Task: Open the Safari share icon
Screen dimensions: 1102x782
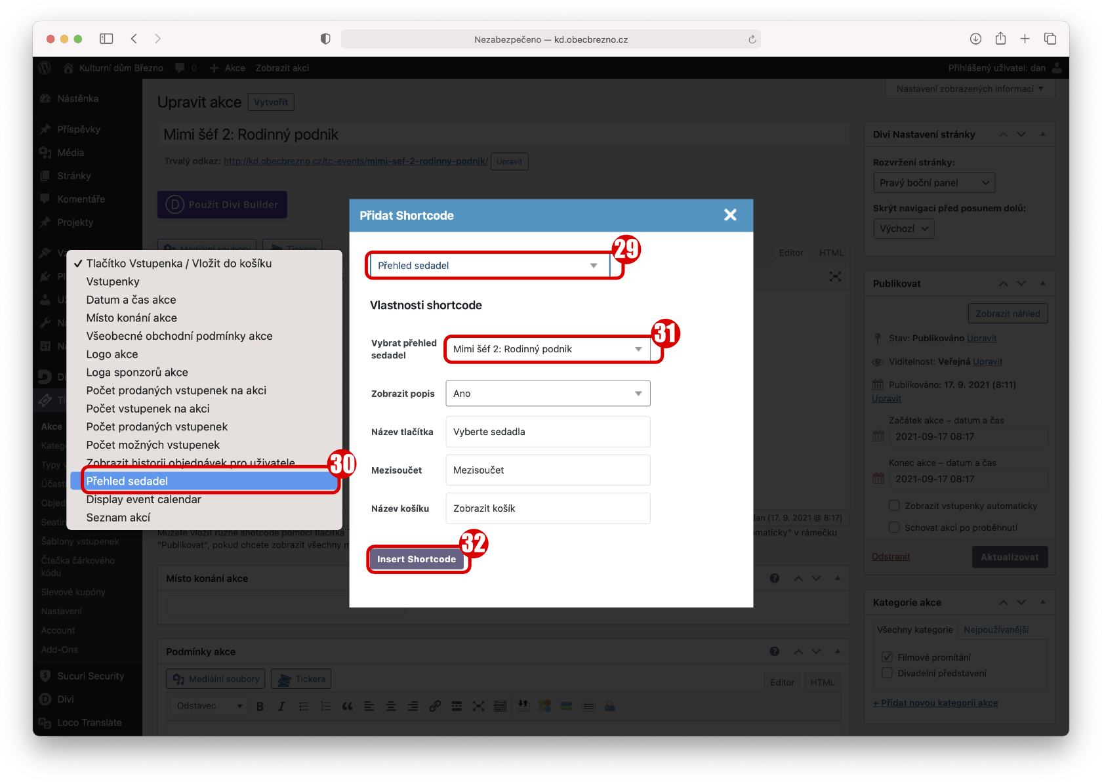Action: (1000, 39)
